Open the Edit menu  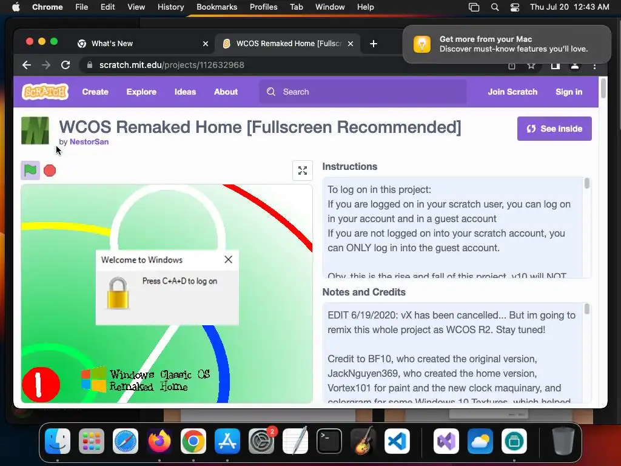point(107,7)
